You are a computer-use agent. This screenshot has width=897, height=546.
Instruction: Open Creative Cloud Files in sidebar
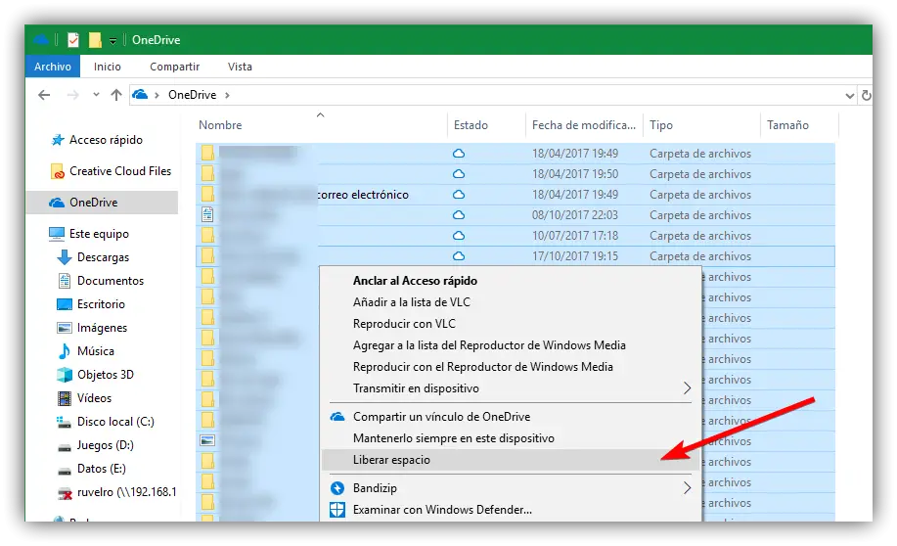pos(120,171)
